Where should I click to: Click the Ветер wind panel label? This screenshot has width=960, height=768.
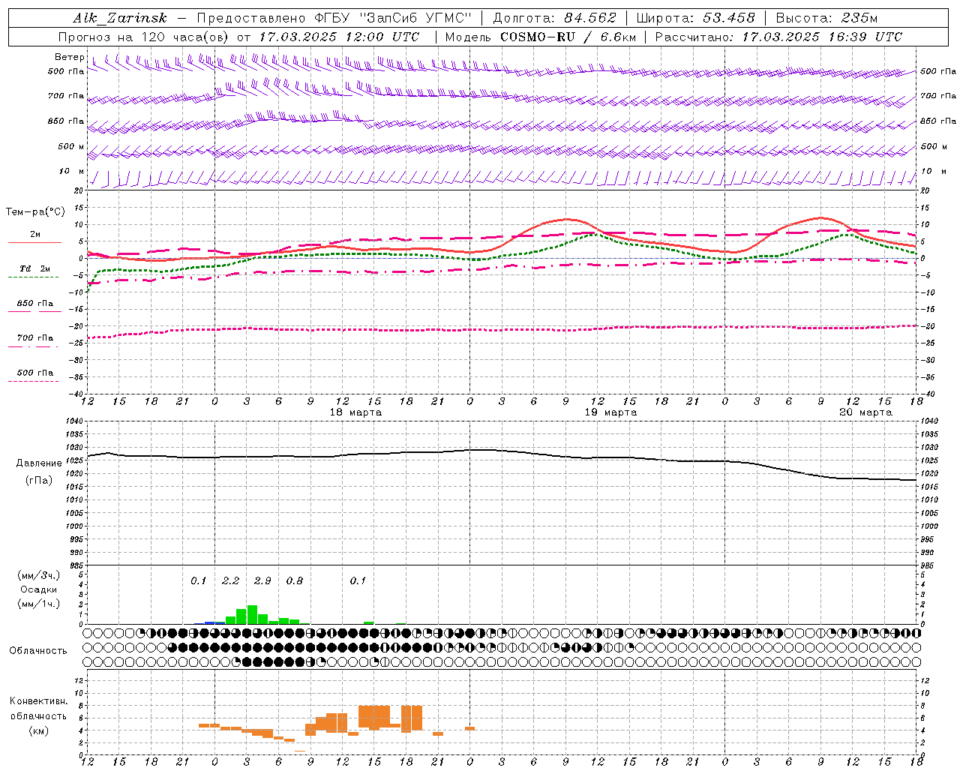point(69,57)
